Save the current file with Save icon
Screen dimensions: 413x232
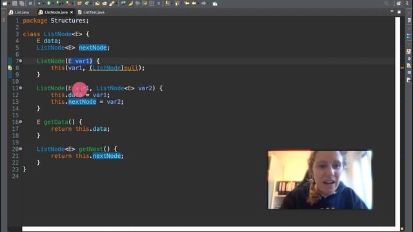click(14, 3)
